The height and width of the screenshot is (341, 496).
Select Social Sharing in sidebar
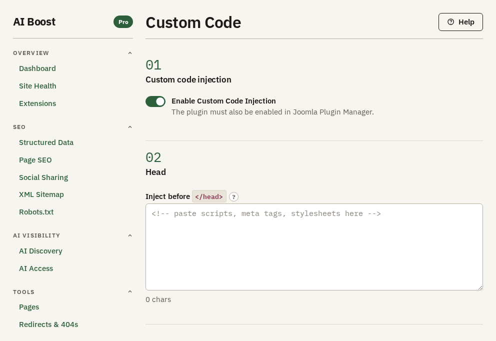coord(43,177)
